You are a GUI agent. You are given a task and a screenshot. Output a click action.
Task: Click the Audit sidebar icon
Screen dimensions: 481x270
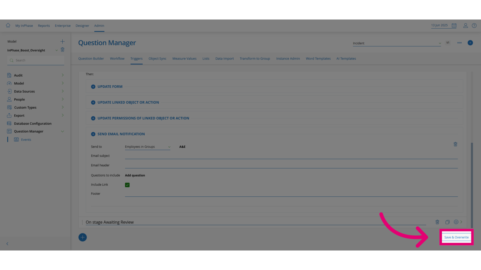coord(9,75)
